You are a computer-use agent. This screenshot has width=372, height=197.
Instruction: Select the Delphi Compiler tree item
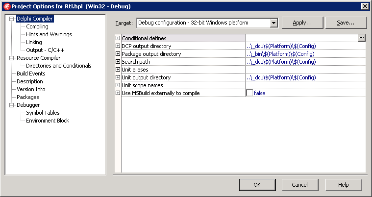35,19
